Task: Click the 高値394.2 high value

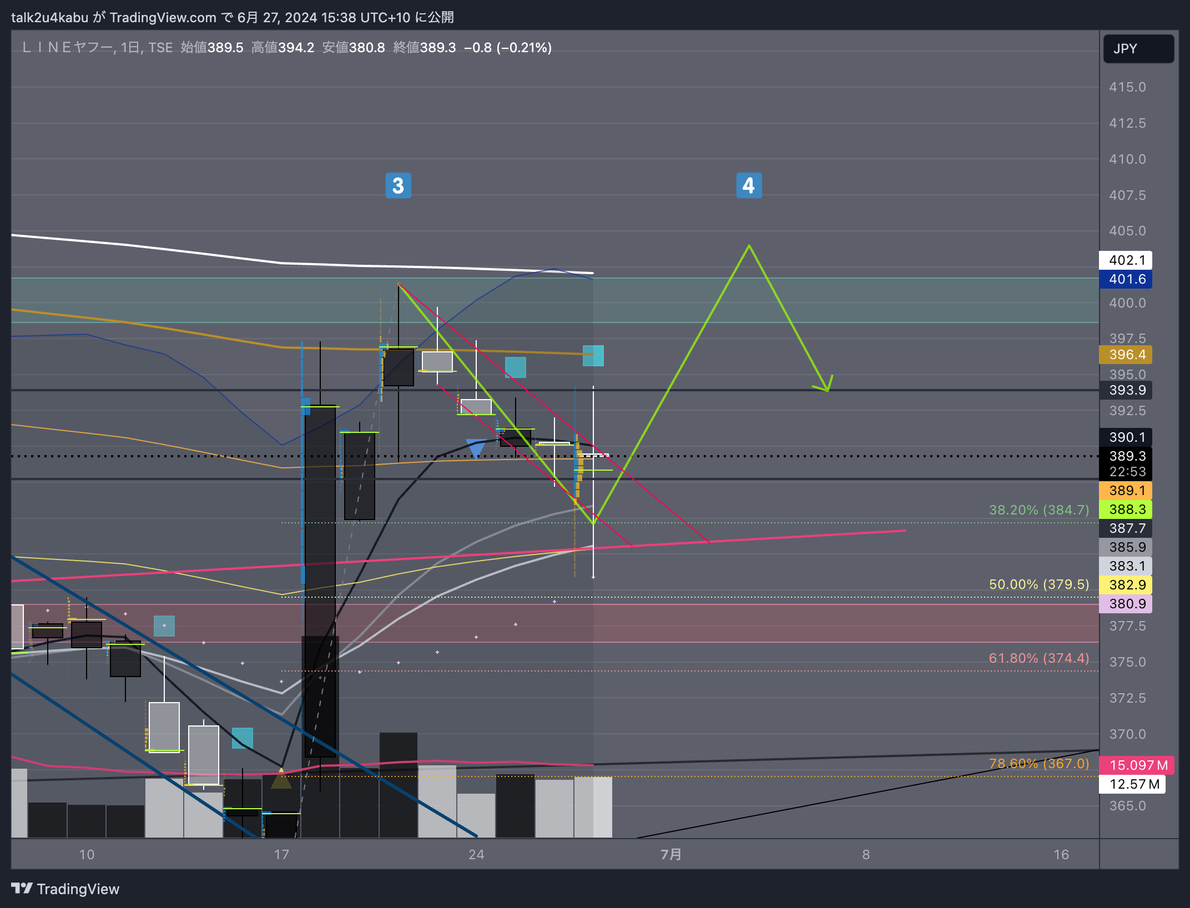Action: [283, 48]
